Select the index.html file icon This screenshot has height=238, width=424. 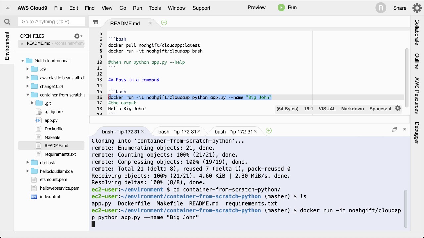34,196
